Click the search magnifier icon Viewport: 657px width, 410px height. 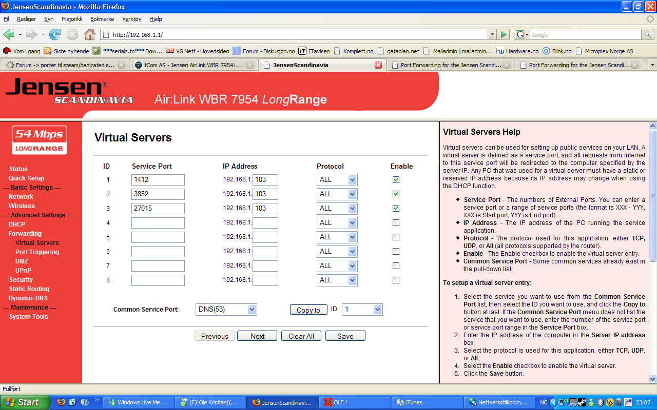pyautogui.click(x=648, y=34)
